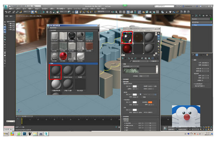Screen dimensions: 219x146
Task: Open the presets dropdown above Physical Material image
Action: pyautogui.click(x=131, y=66)
